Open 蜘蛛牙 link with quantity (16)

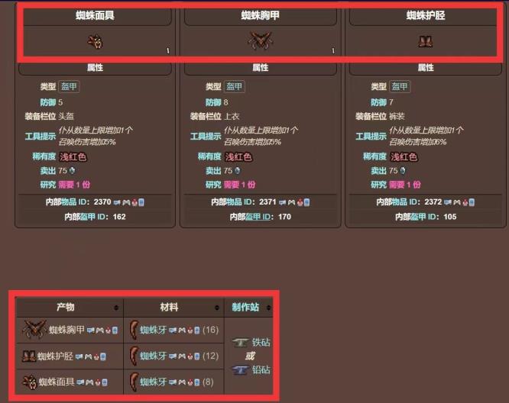(x=153, y=330)
